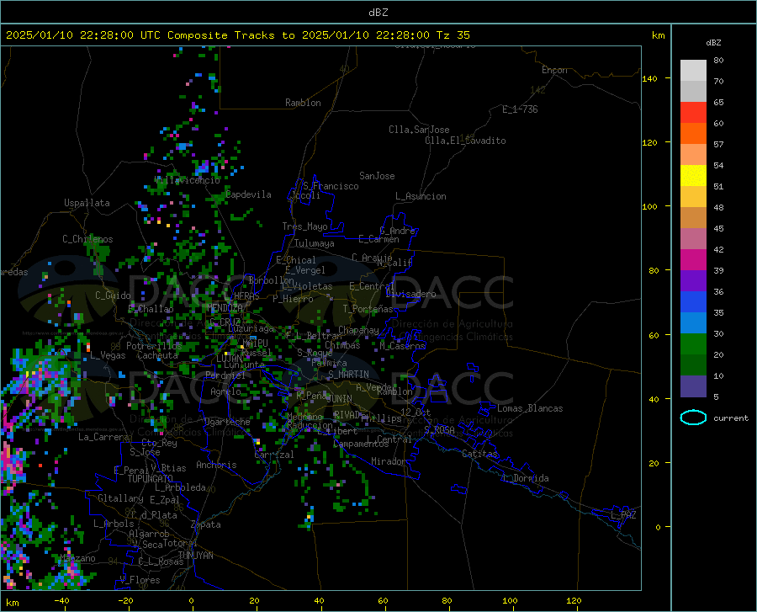757x612 pixels.
Task: Click the Perdriel map label
Action: pyautogui.click(x=225, y=375)
